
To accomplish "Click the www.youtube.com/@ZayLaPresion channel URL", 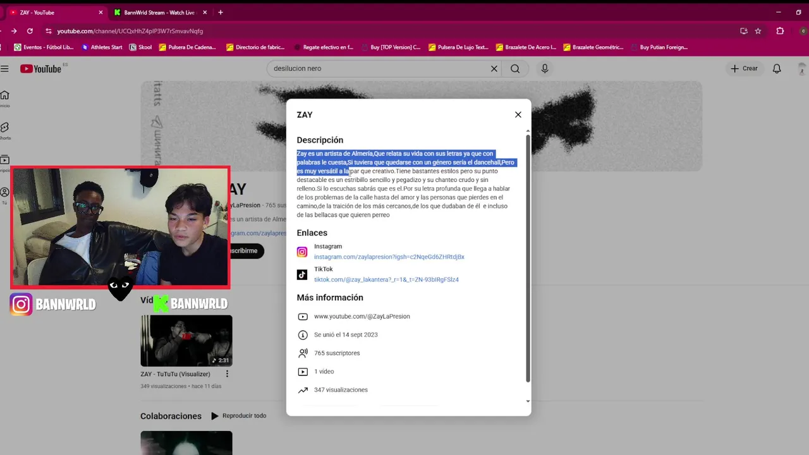I will (362, 317).
